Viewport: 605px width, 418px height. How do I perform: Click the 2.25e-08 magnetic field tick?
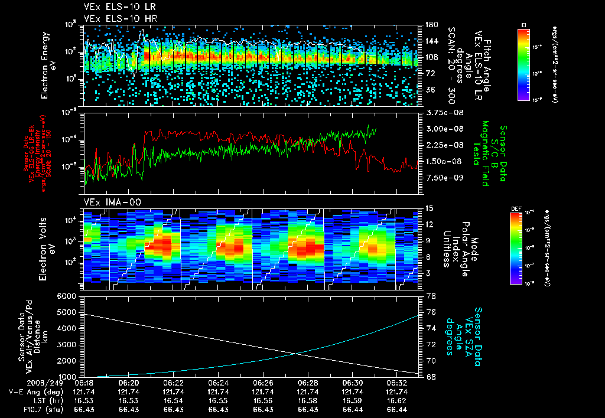[x=444, y=145]
